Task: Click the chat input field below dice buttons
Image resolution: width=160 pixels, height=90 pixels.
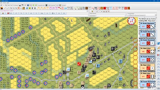Action: [x=44, y=15]
